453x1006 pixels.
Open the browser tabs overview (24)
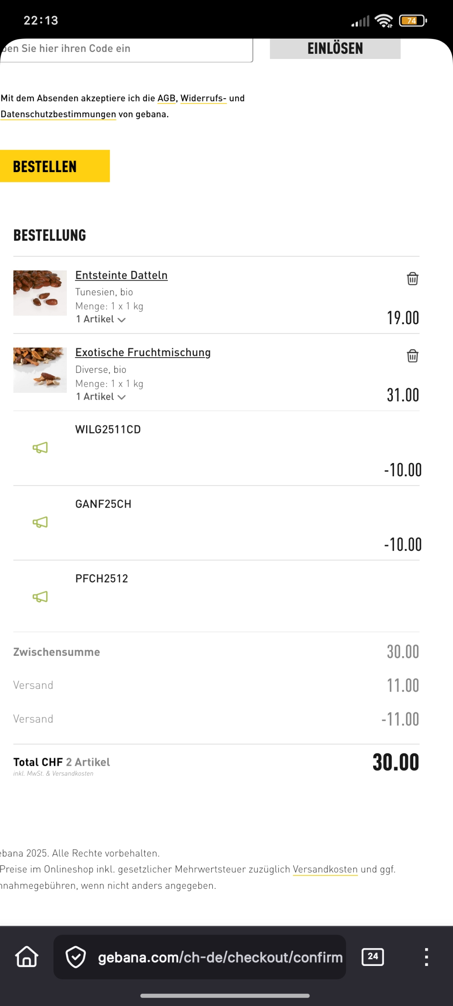click(372, 957)
